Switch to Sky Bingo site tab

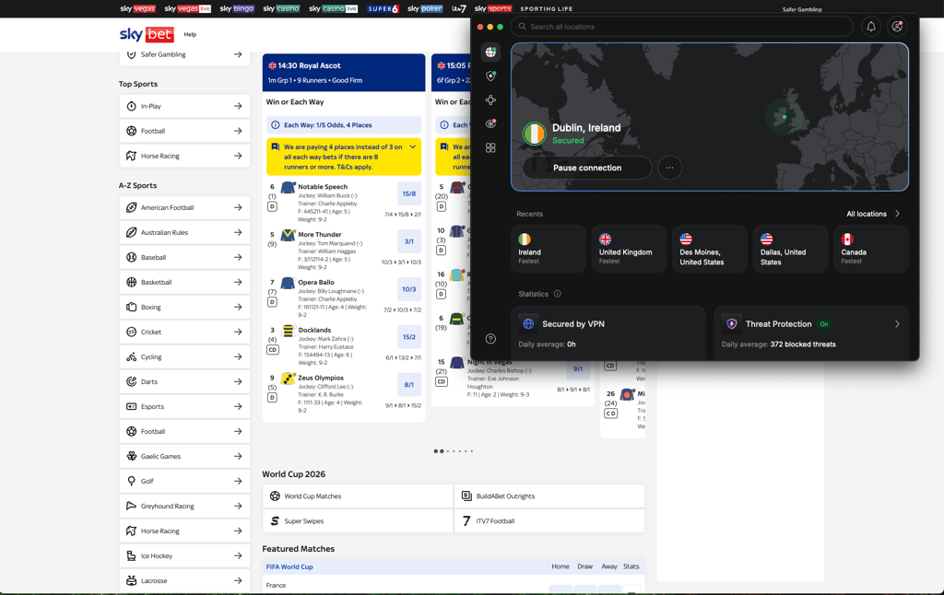pos(237,8)
